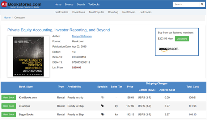Click the specials tag icon in BiggerBooks row
Screen dimensions: 207x120
coord(103,114)
